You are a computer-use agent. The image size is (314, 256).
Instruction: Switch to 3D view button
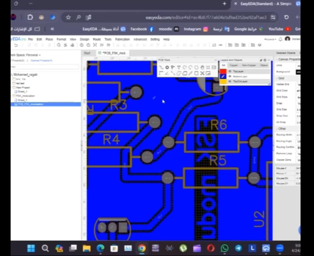[108, 45]
